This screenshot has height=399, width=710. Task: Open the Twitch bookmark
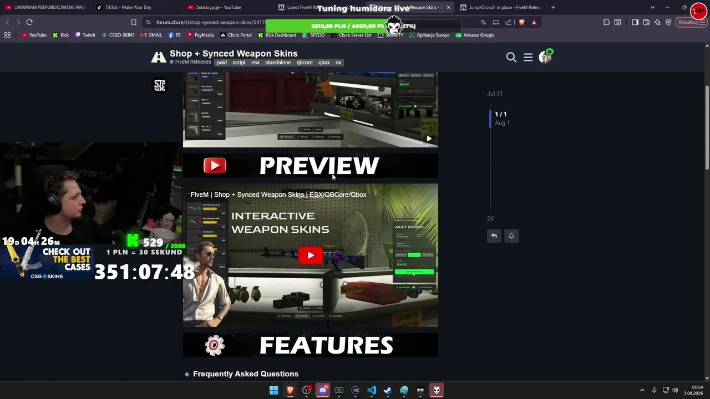[x=85, y=35]
